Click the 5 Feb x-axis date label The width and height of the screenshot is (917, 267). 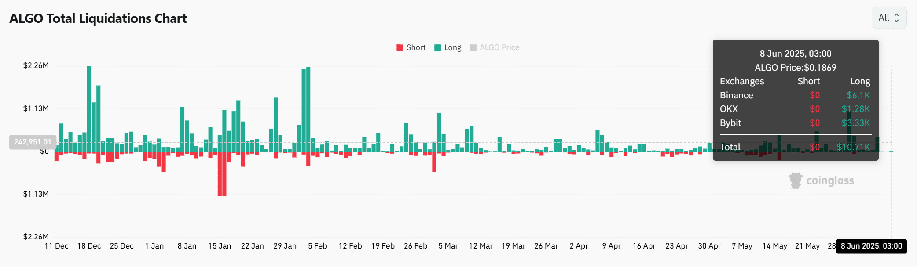317,246
